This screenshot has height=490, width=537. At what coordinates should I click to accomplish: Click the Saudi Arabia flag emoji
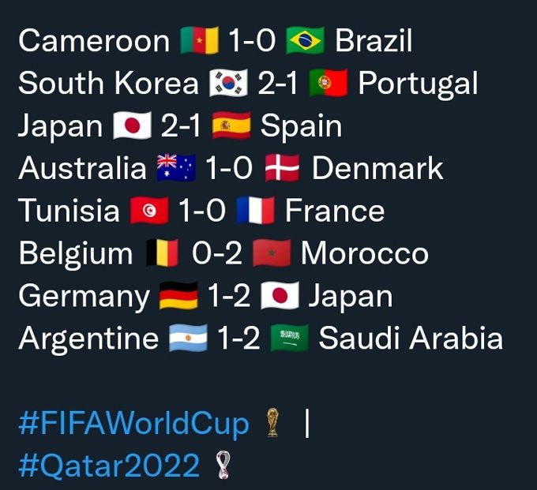coord(289,338)
